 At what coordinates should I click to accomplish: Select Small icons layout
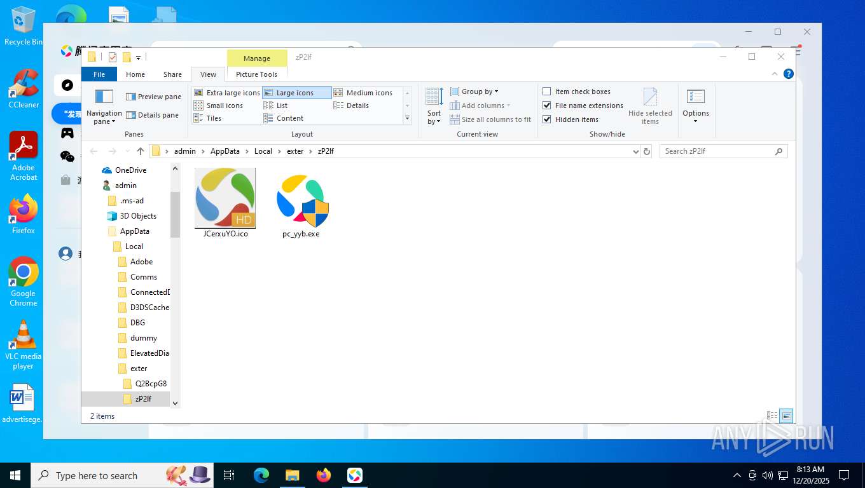click(219, 105)
